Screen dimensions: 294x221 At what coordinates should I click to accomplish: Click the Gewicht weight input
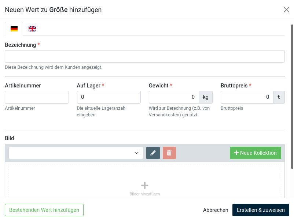[x=174, y=97]
